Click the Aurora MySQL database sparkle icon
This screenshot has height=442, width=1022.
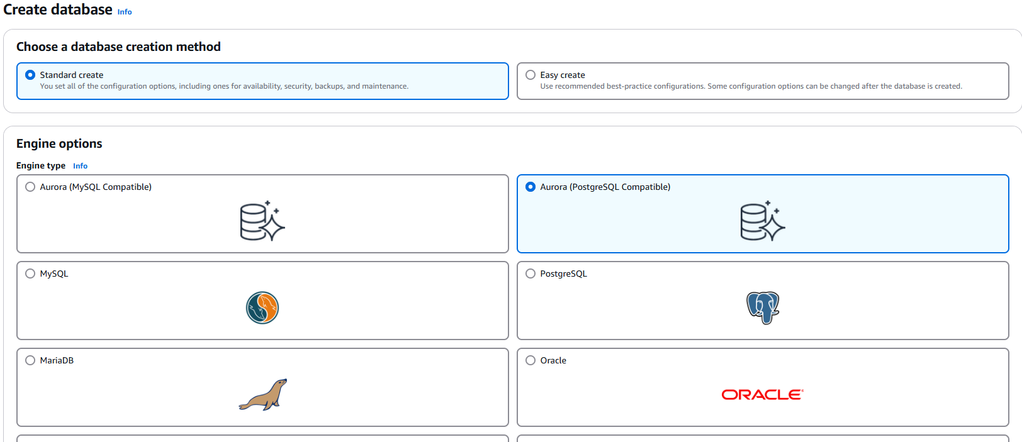click(x=262, y=221)
